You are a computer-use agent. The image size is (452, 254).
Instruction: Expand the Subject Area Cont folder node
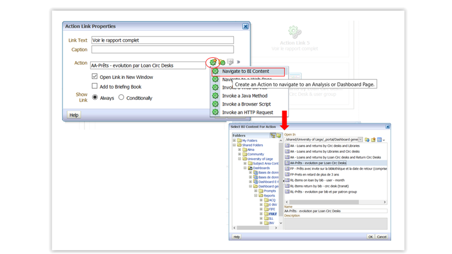pos(245,163)
